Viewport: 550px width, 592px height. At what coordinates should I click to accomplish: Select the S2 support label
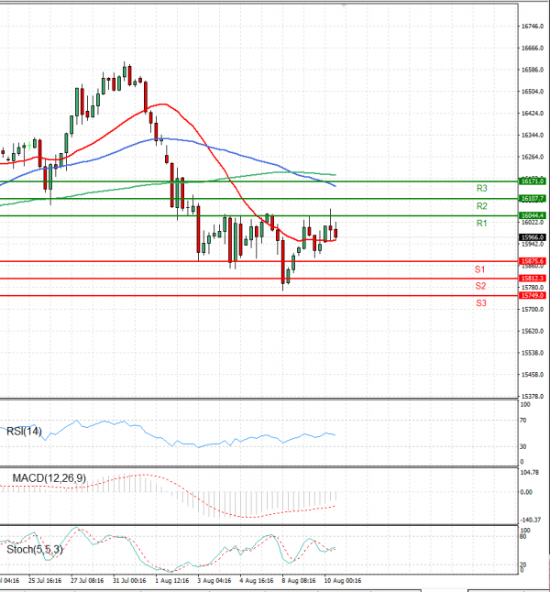coord(480,286)
